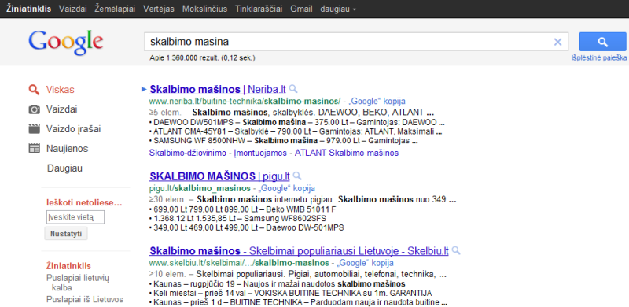Click the SAMSUNG WF 8500NHW snippet line
The width and height of the screenshot is (629, 307).
coord(284,141)
